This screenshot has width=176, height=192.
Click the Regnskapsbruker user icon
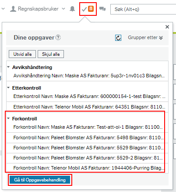13,9
